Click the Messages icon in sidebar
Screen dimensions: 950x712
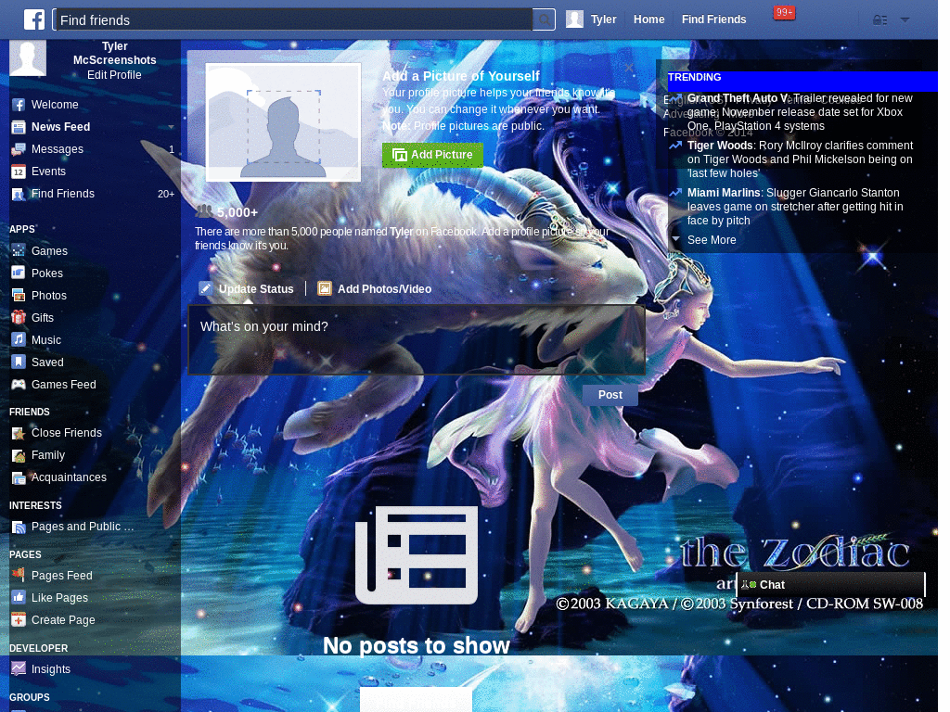click(x=19, y=149)
